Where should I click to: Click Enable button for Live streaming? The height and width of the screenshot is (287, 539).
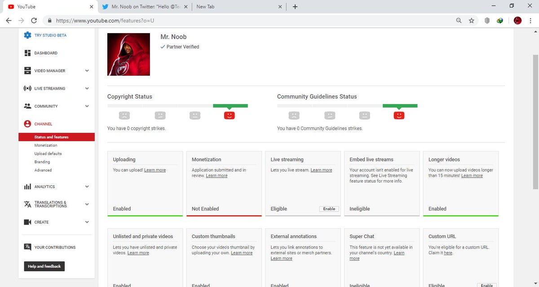329,209
